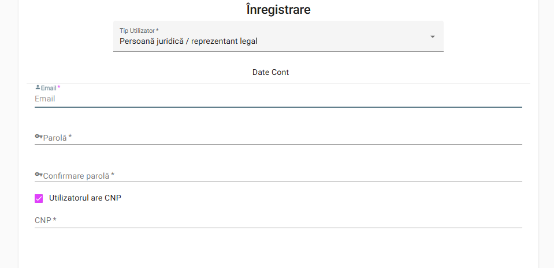Click the 'Tip Utilizator *' field label
554x268 pixels.
tap(139, 31)
